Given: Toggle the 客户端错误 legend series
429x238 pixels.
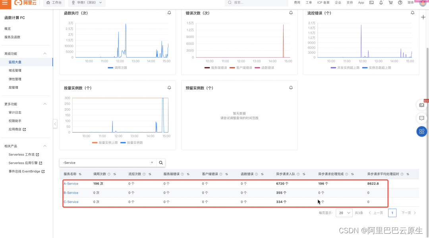Looking at the screenshot, I should [241, 68].
